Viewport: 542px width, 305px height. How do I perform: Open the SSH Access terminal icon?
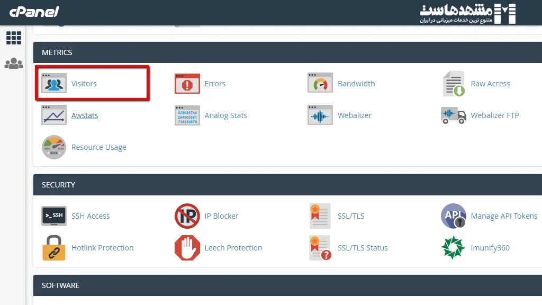(x=54, y=216)
